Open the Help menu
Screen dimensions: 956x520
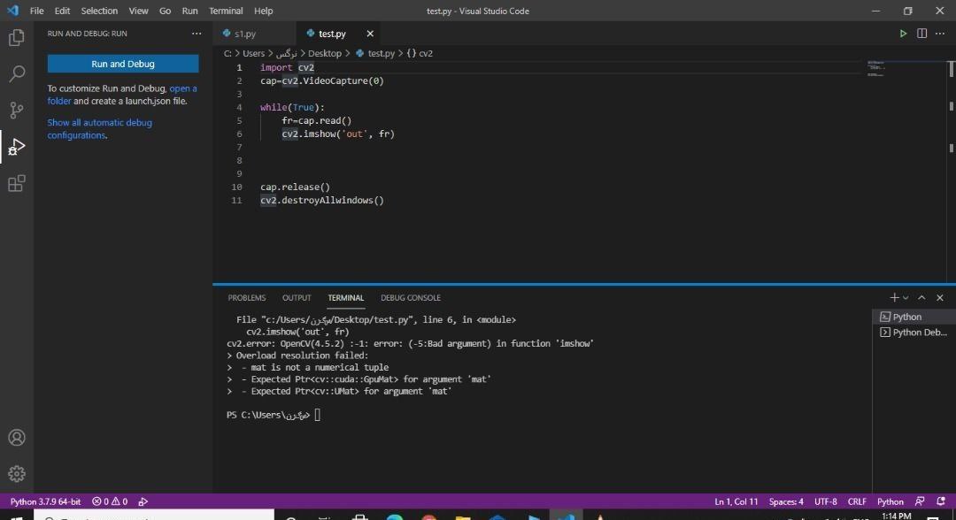click(x=264, y=11)
